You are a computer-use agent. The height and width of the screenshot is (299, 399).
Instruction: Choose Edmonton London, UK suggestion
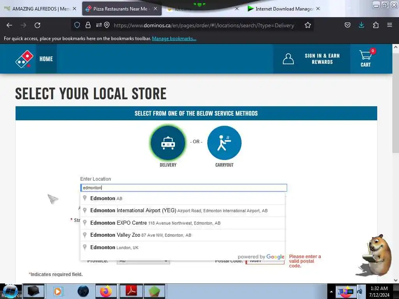183,247
